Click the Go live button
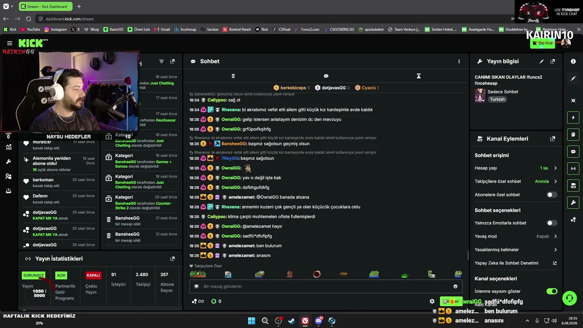This screenshot has height=328, width=583. [542, 43]
